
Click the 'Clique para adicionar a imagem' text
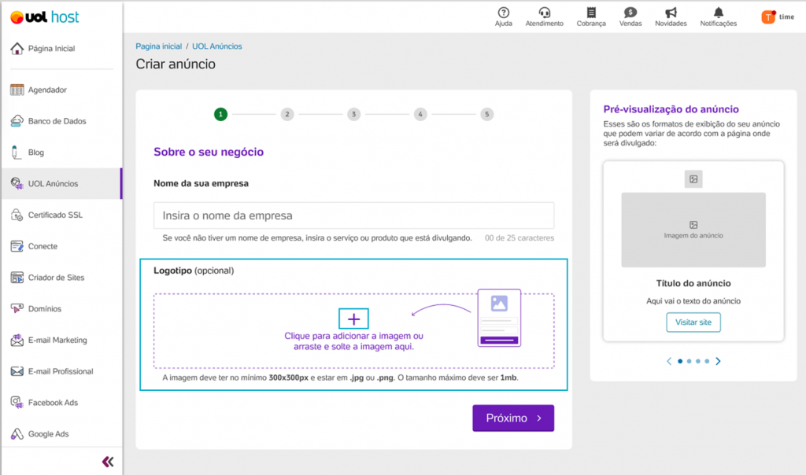click(x=353, y=341)
